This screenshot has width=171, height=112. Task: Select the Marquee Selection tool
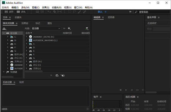point(70,12)
